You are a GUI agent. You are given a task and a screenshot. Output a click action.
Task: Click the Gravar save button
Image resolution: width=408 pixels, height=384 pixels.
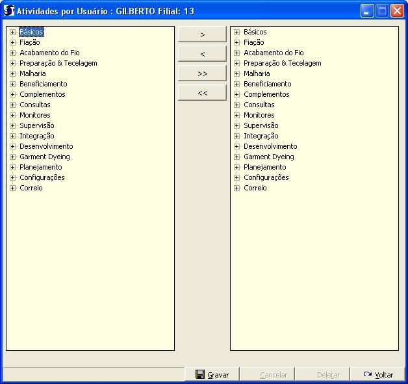[x=212, y=375]
